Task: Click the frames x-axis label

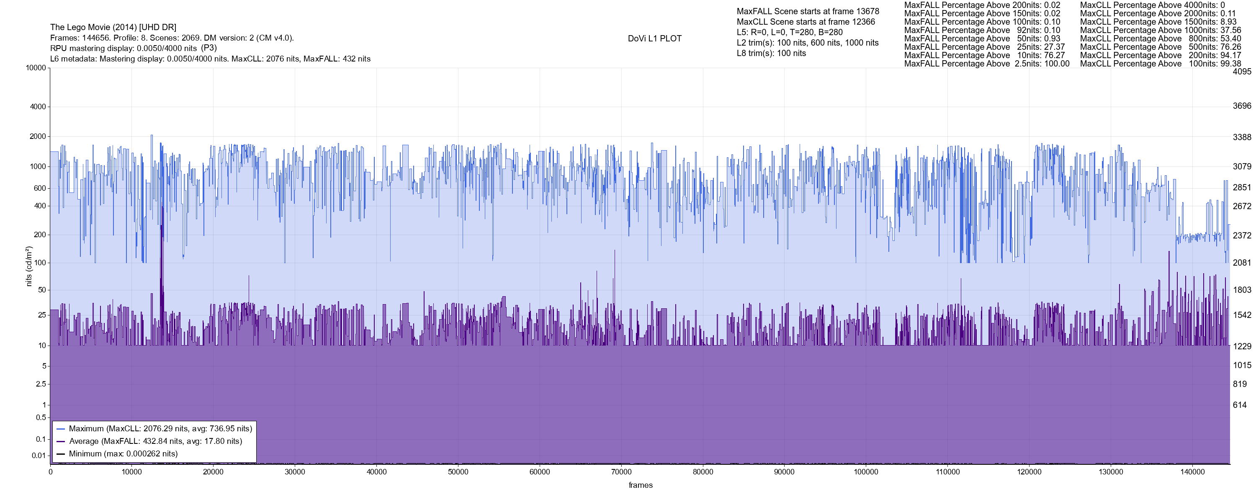Action: (x=640, y=485)
